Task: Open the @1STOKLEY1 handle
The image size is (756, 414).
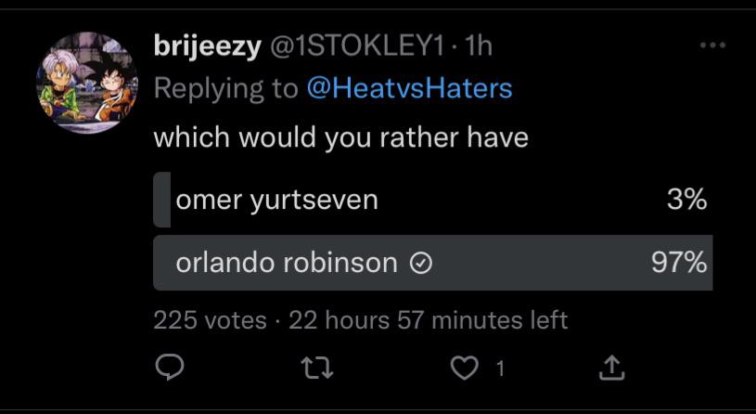Action: [x=355, y=47]
